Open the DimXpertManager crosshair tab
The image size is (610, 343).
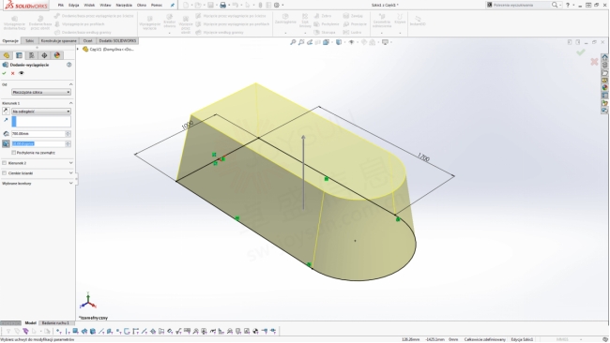coord(44,55)
